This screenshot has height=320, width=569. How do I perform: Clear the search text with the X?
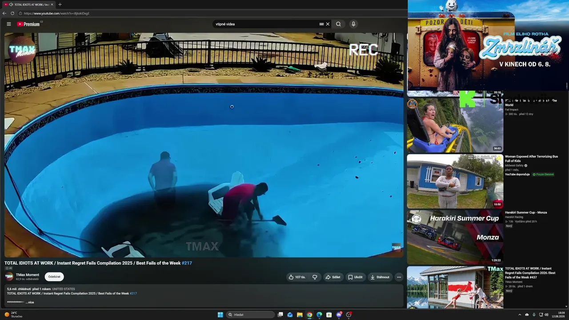[328, 24]
